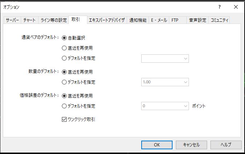This screenshot has width=245, height=154.
Task: Open the 通知機能 tab
Action: pos(137,20)
